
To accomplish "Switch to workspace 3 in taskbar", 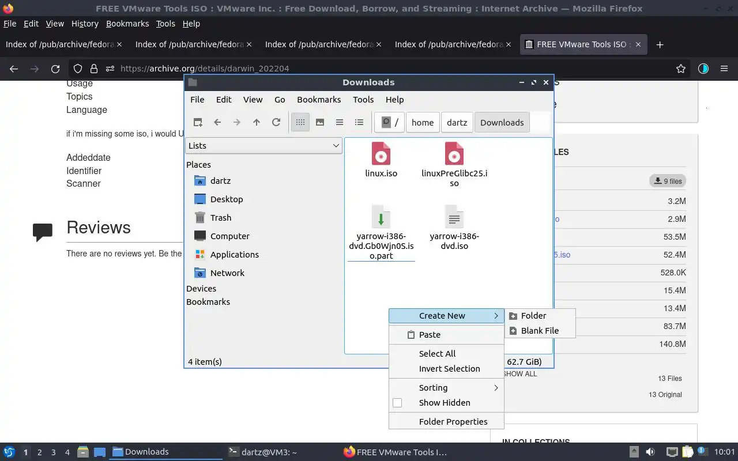I will 53,452.
